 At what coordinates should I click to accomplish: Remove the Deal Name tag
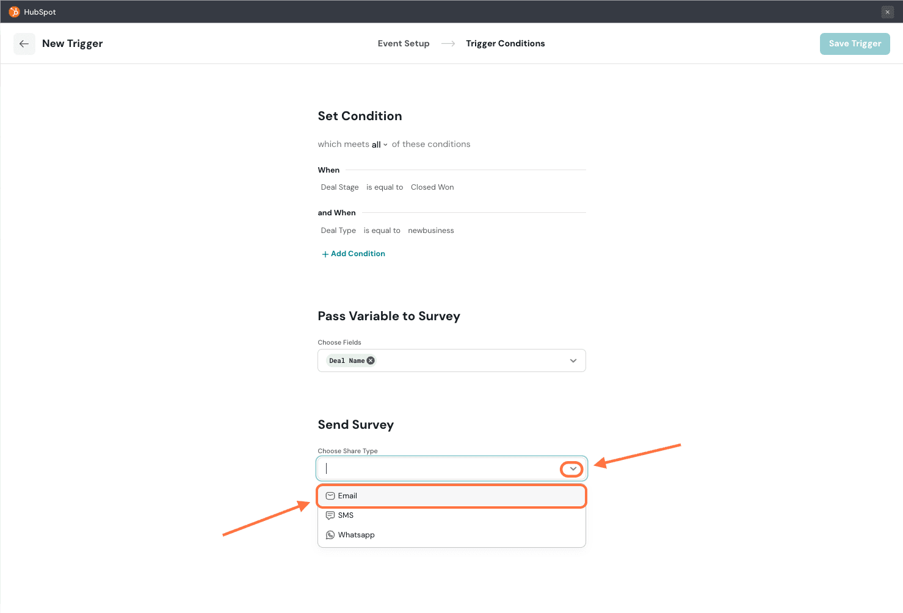tap(371, 360)
